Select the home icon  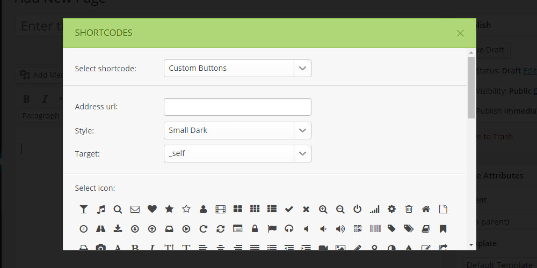point(426,209)
